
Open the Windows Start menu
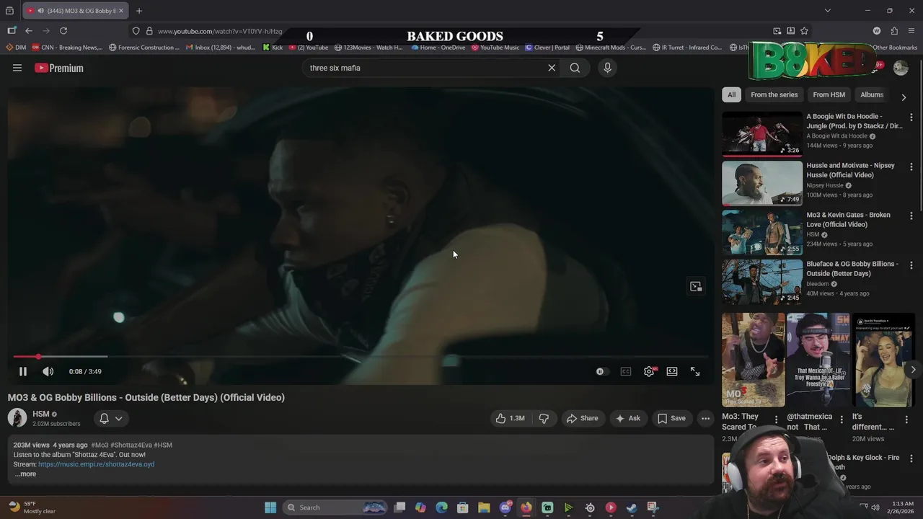coord(270,507)
